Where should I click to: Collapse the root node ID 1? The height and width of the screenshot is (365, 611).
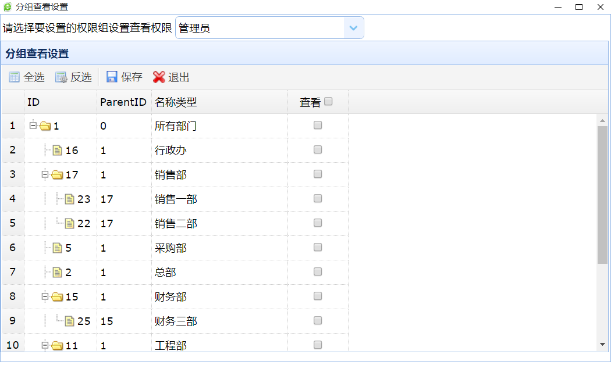(x=33, y=126)
